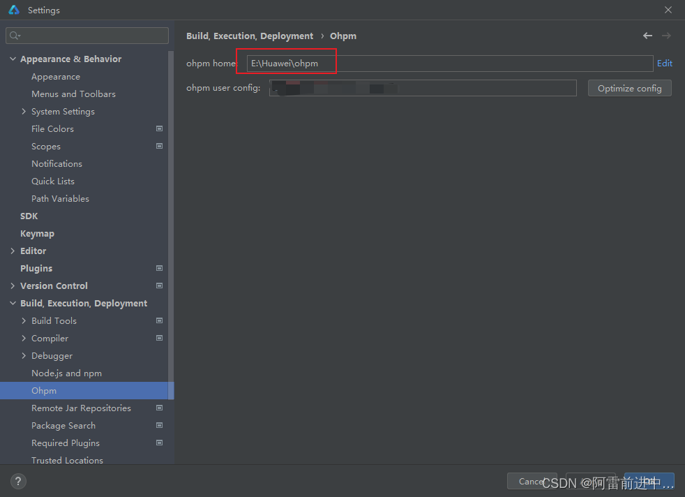Select File Colors settings

pos(52,129)
